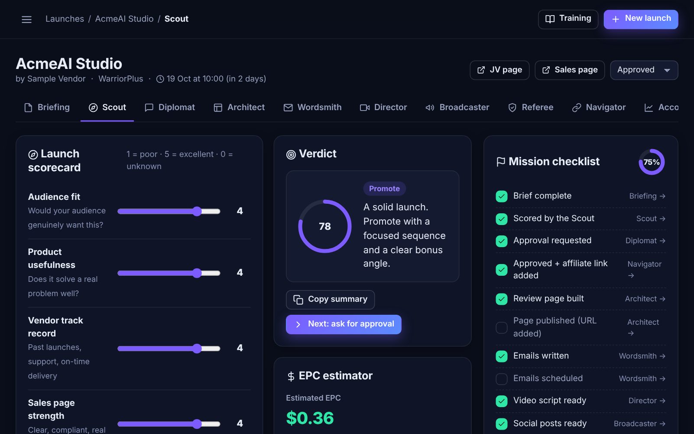Image resolution: width=694 pixels, height=434 pixels.
Task: Open the hamburger navigation menu
Action: point(26,20)
